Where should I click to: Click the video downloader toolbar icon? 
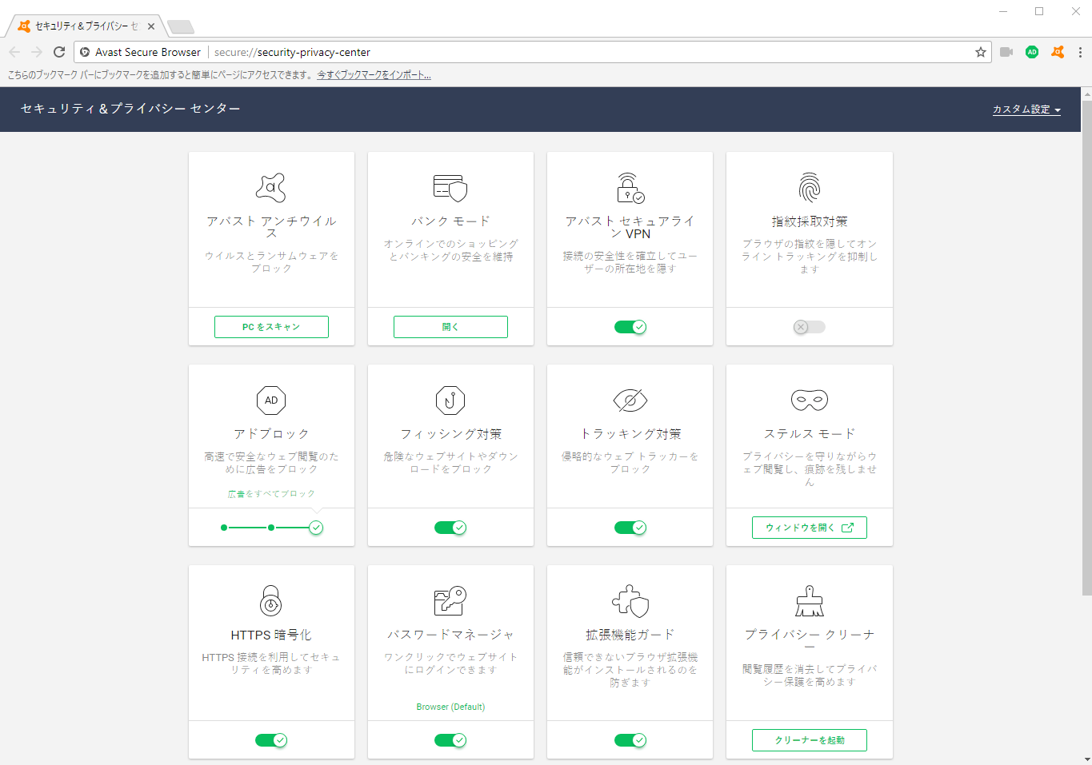[1006, 52]
